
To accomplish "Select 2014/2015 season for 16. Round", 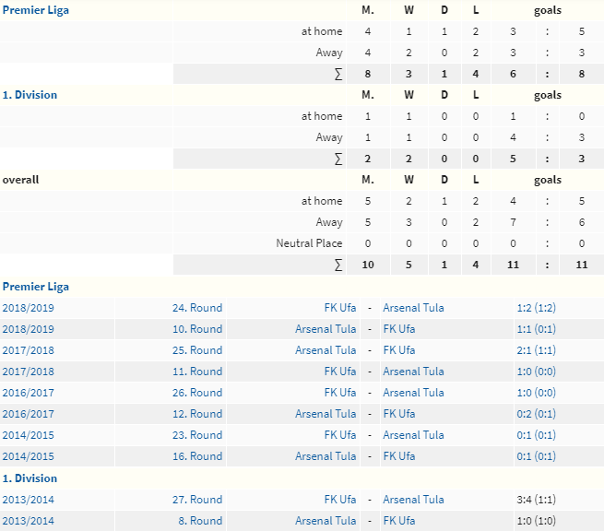I will (x=28, y=456).
